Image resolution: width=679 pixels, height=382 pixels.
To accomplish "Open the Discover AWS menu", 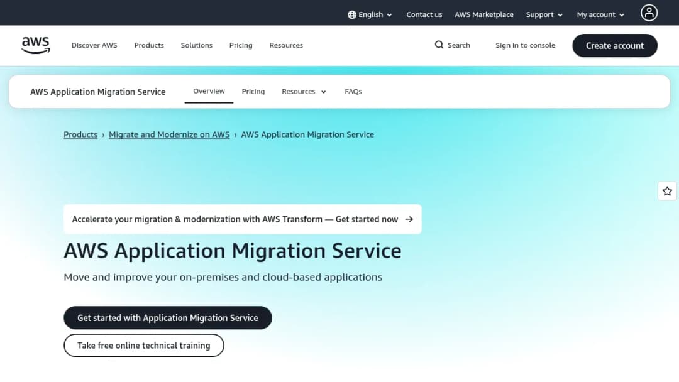I will click(94, 45).
